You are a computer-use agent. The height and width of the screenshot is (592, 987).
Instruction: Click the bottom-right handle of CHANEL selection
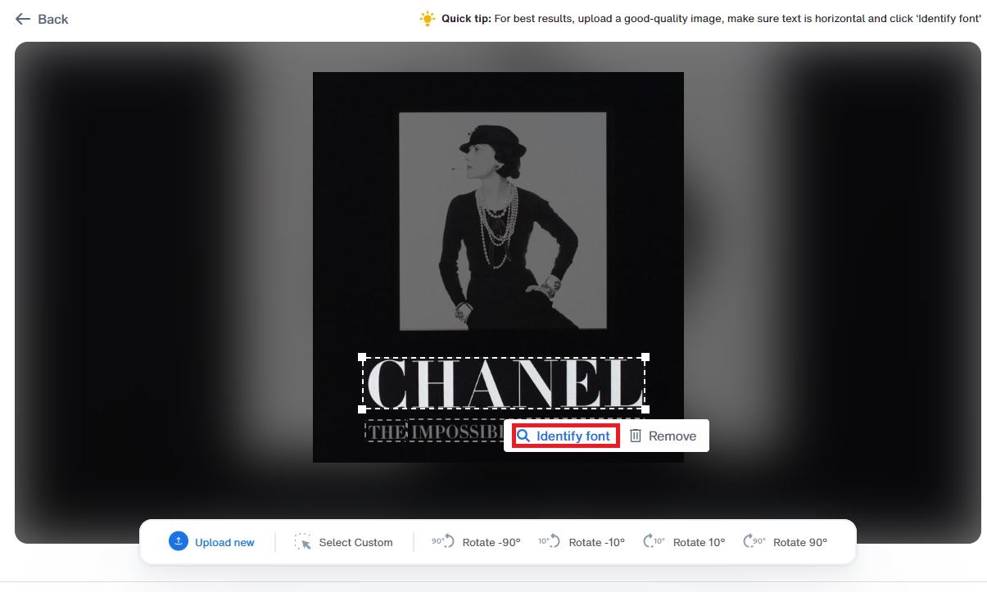click(645, 409)
